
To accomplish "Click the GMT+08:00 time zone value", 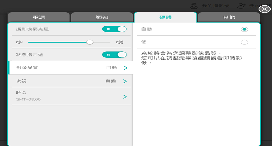I will [x=28, y=99].
